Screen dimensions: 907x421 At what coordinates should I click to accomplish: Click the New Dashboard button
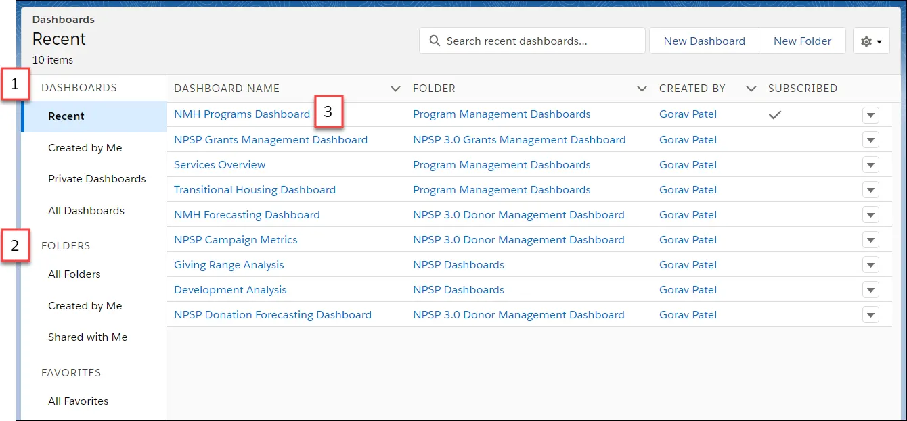click(704, 41)
